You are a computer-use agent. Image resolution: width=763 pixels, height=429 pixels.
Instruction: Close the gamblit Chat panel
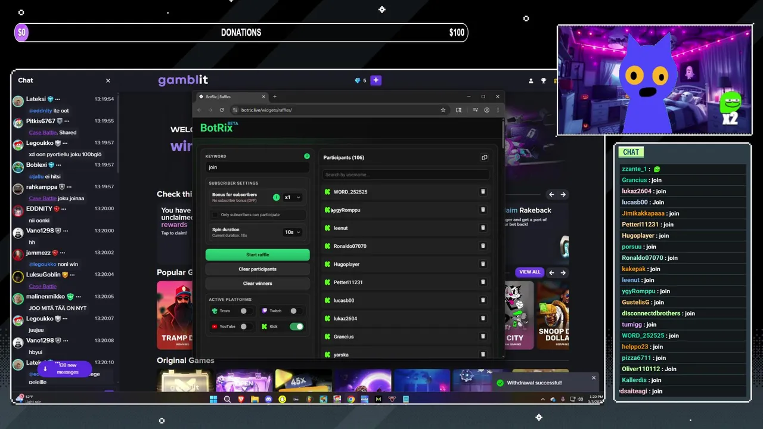[x=108, y=80]
